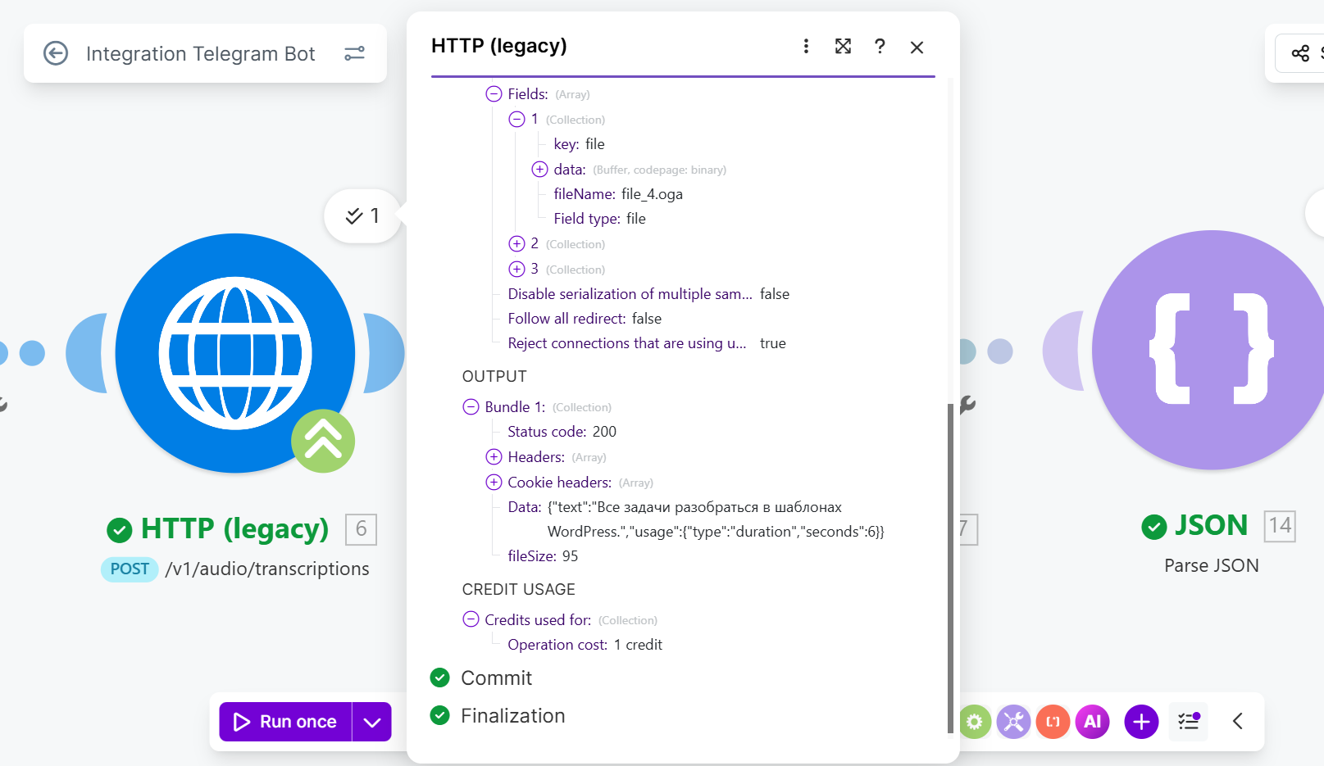Expand the Headers array in output
1324x766 pixels.
pos(494,457)
